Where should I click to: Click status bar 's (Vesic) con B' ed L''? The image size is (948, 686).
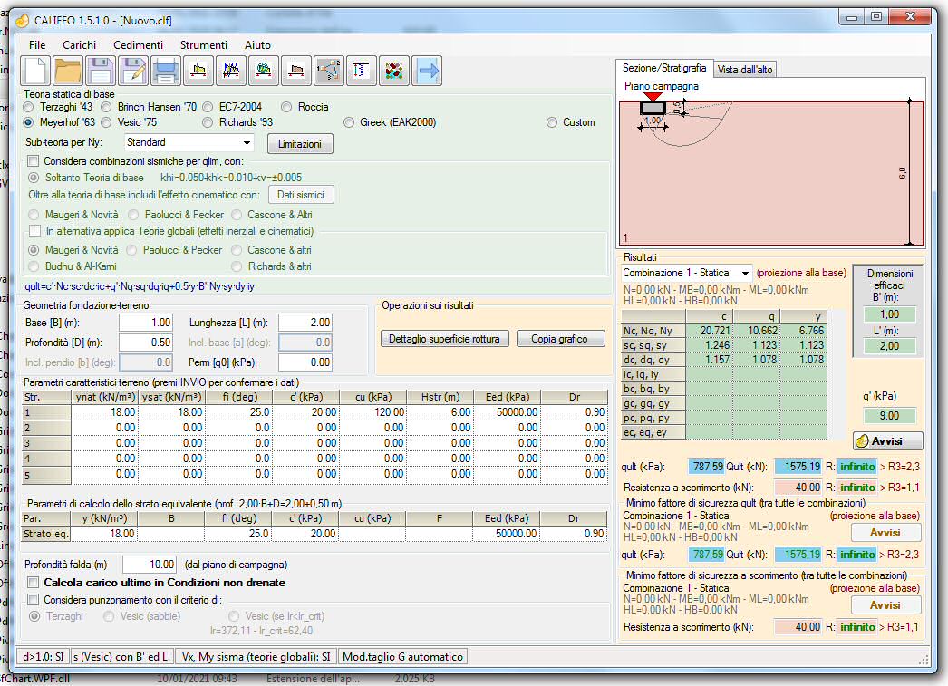(121, 657)
